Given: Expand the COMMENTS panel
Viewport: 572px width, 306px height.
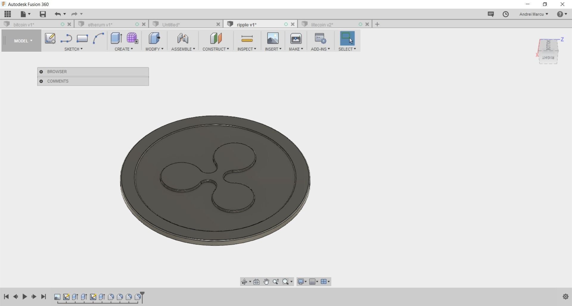Looking at the screenshot, I should pyautogui.click(x=41, y=81).
